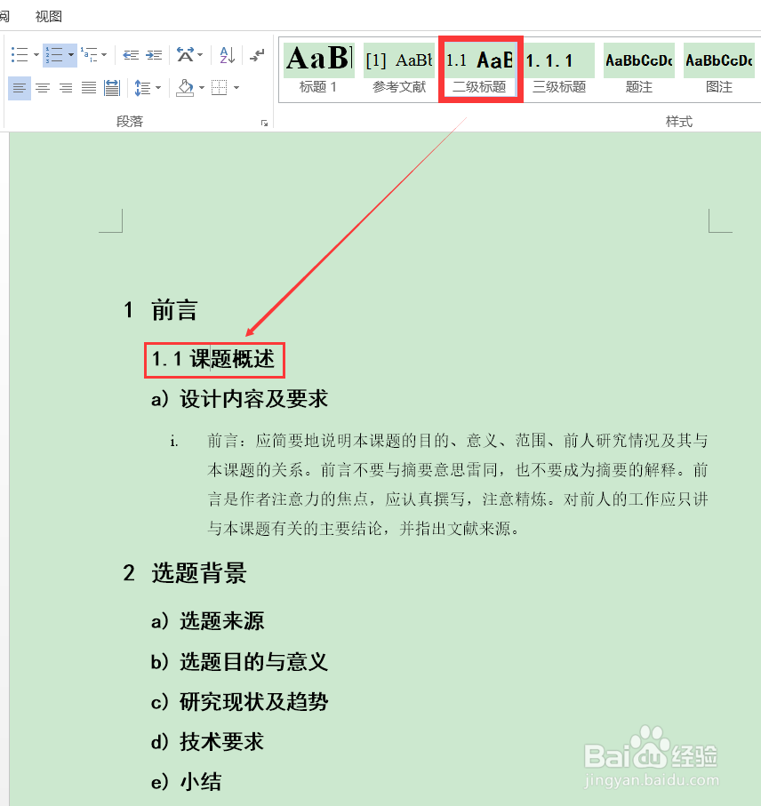Image resolution: width=761 pixels, height=806 pixels.
Task: Toggle distributed text alignment
Action: pyautogui.click(x=111, y=88)
